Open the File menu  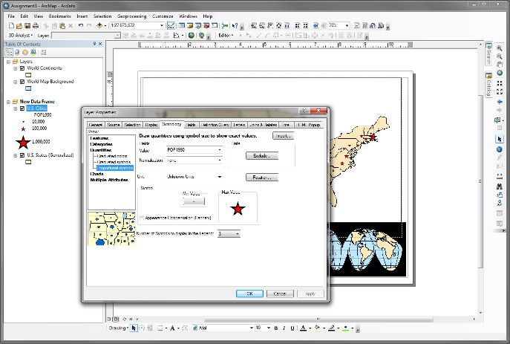(x=11, y=16)
